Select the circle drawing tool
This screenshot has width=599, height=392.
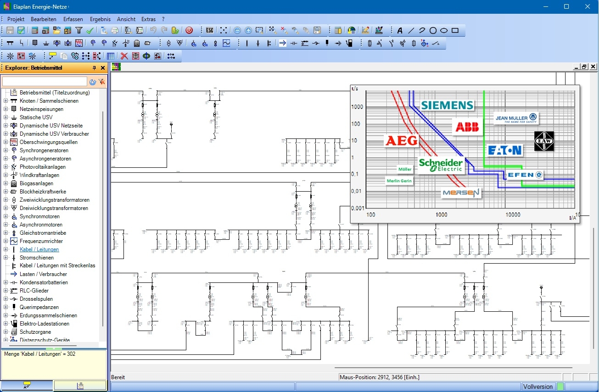pyautogui.click(x=433, y=31)
